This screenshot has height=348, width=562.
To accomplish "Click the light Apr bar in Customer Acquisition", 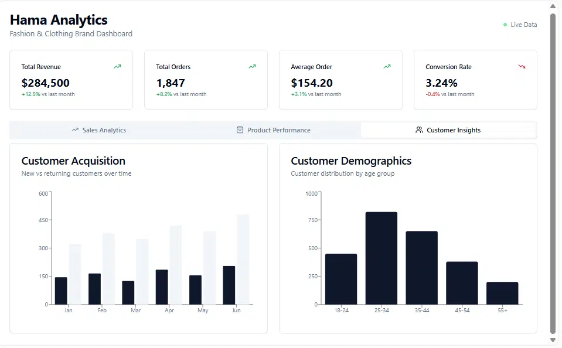I will [x=176, y=265].
